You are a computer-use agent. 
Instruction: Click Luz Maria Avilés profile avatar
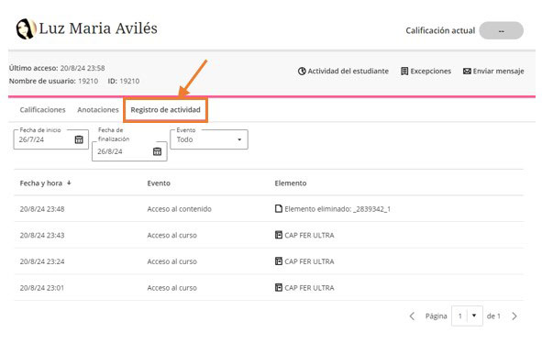(26, 29)
